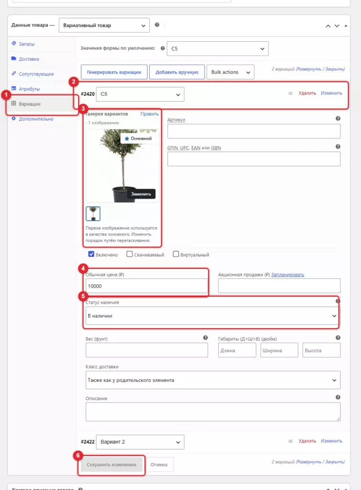Focus GTIN, UPC, EAN input field
The width and height of the screenshot is (361, 490).
click(253, 159)
